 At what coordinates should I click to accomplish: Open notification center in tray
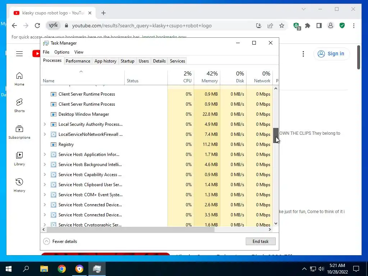[x=356, y=269]
